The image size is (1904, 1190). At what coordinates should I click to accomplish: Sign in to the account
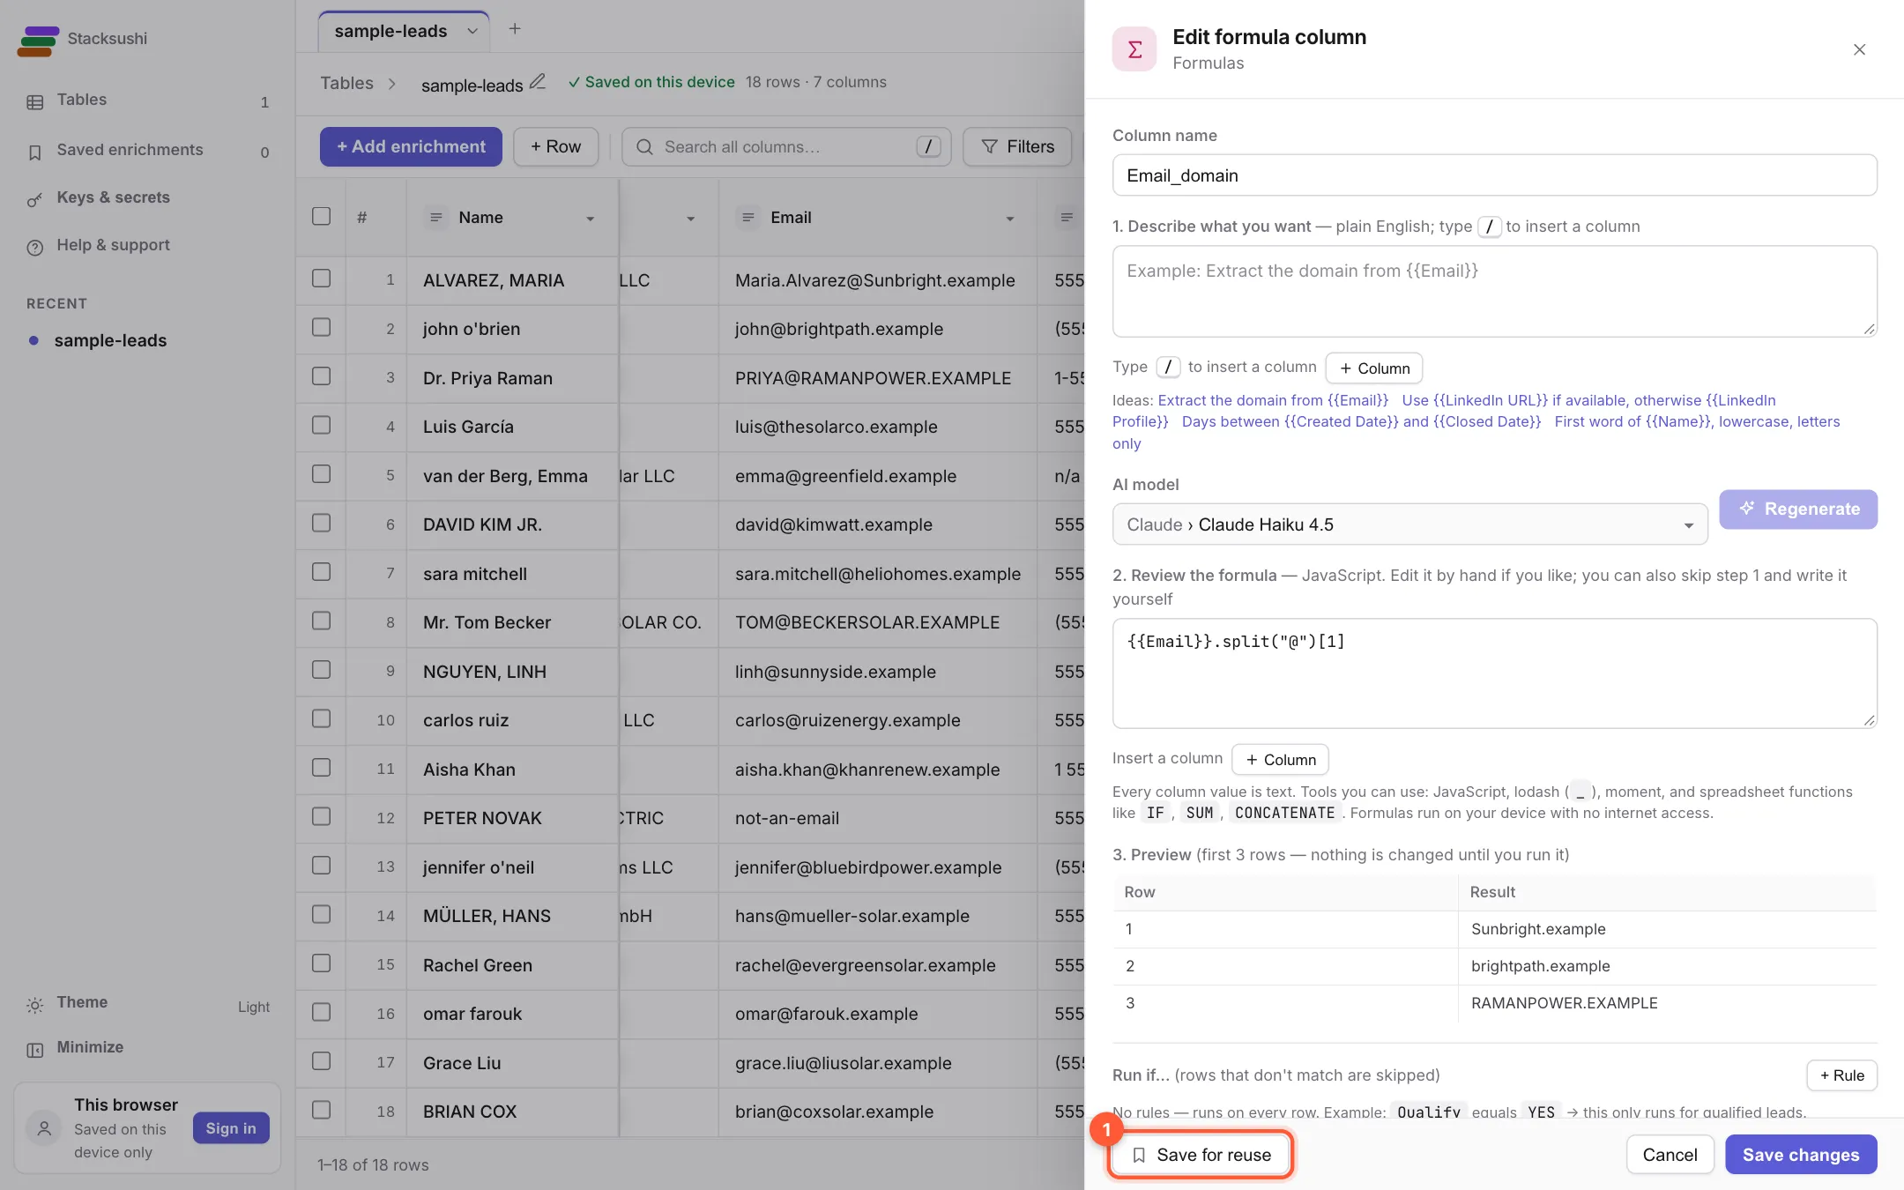tap(231, 1128)
